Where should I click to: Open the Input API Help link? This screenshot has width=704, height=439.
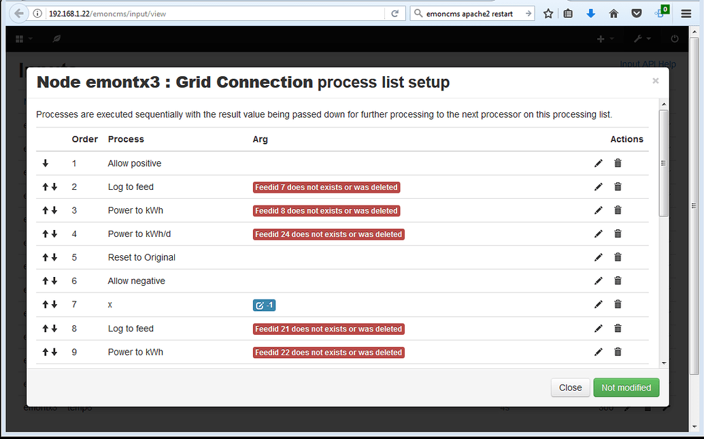(x=647, y=63)
